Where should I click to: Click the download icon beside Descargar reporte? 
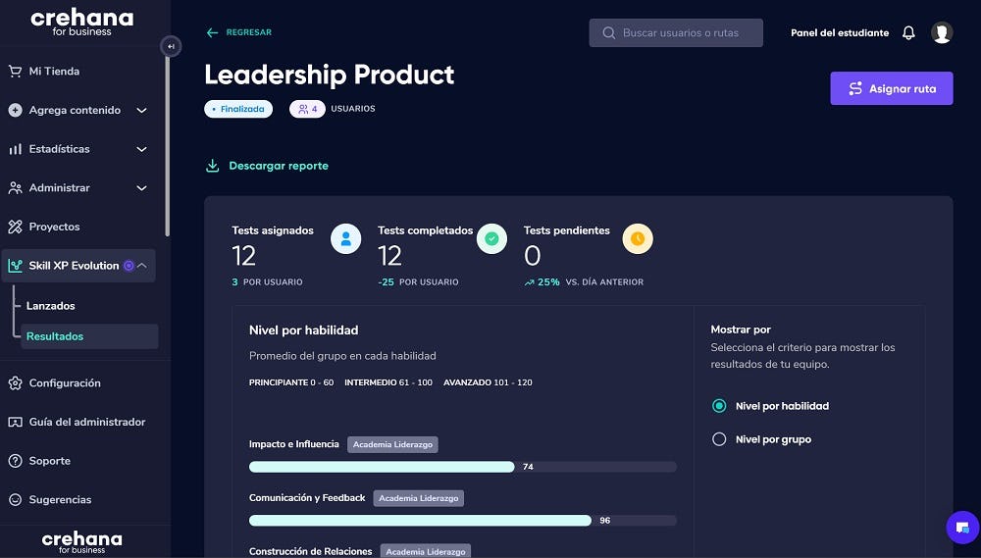[x=212, y=166]
